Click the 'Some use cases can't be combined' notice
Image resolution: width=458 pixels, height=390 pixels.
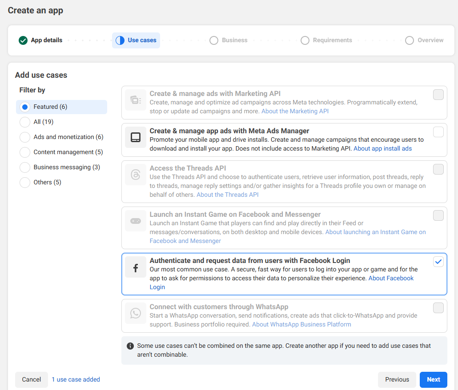click(x=284, y=350)
